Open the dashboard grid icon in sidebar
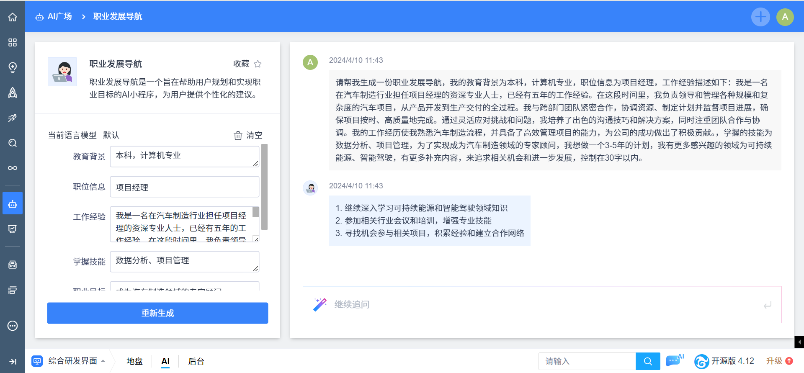Screen dimensions: 804x373 [x=13, y=42]
